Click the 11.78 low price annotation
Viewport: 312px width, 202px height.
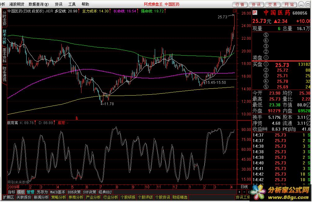pos(107,104)
